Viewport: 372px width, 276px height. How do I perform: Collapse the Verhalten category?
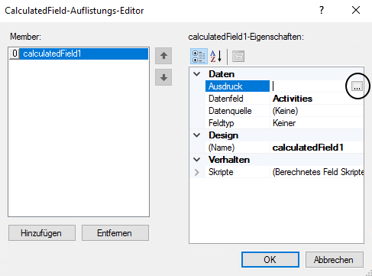(197, 160)
